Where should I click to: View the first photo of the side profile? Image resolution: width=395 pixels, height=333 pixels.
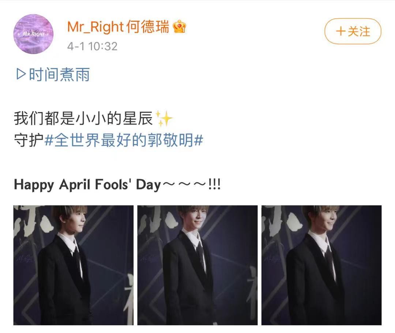point(73,265)
